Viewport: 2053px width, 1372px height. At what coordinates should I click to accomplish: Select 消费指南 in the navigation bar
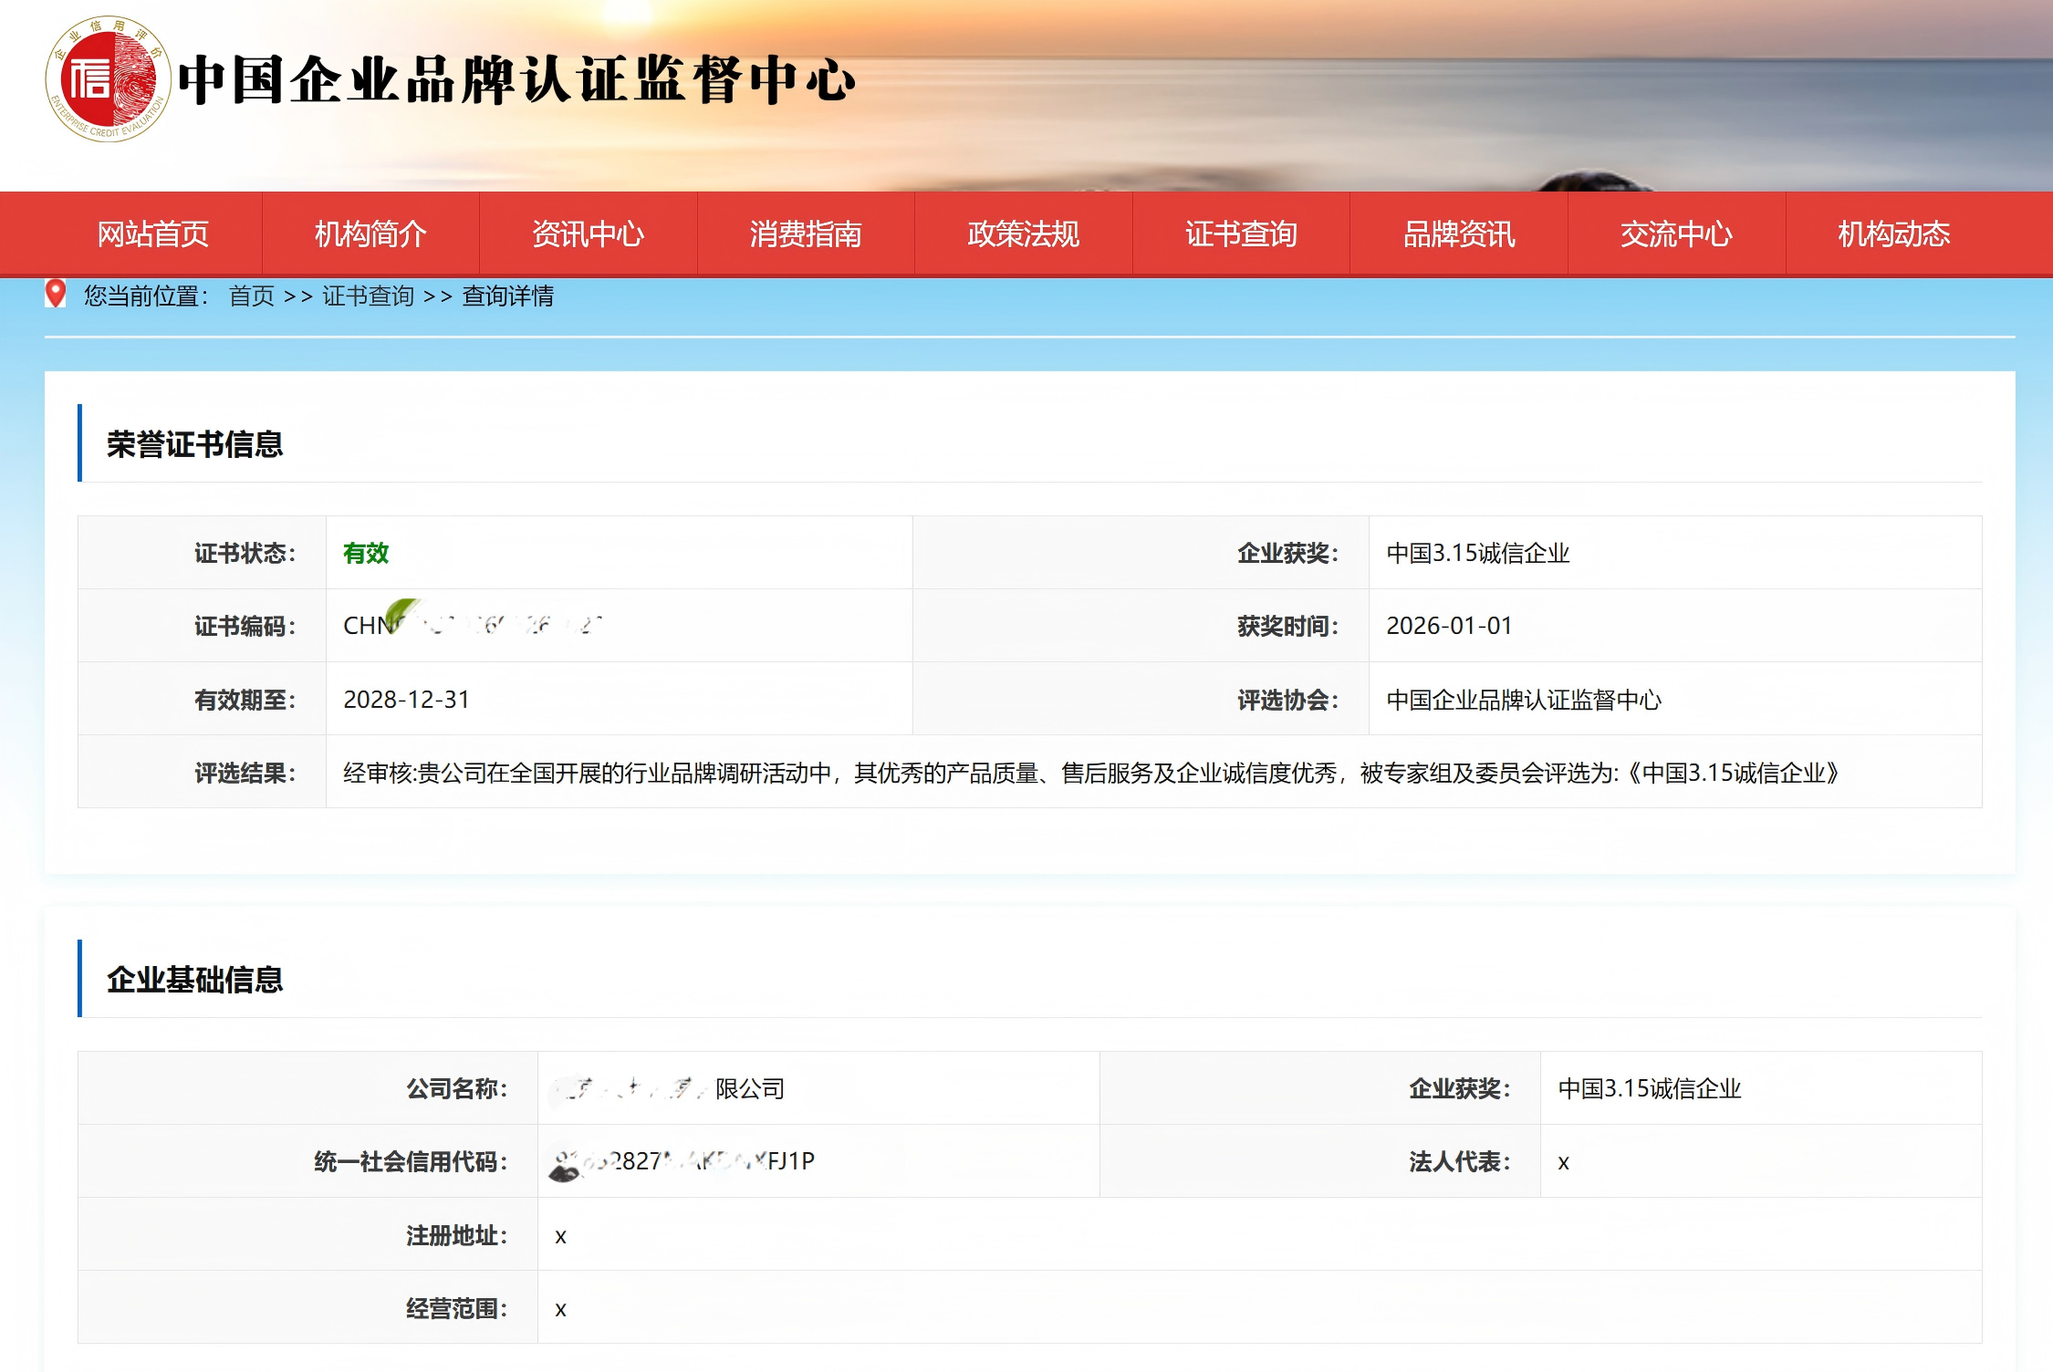pyautogui.click(x=806, y=234)
